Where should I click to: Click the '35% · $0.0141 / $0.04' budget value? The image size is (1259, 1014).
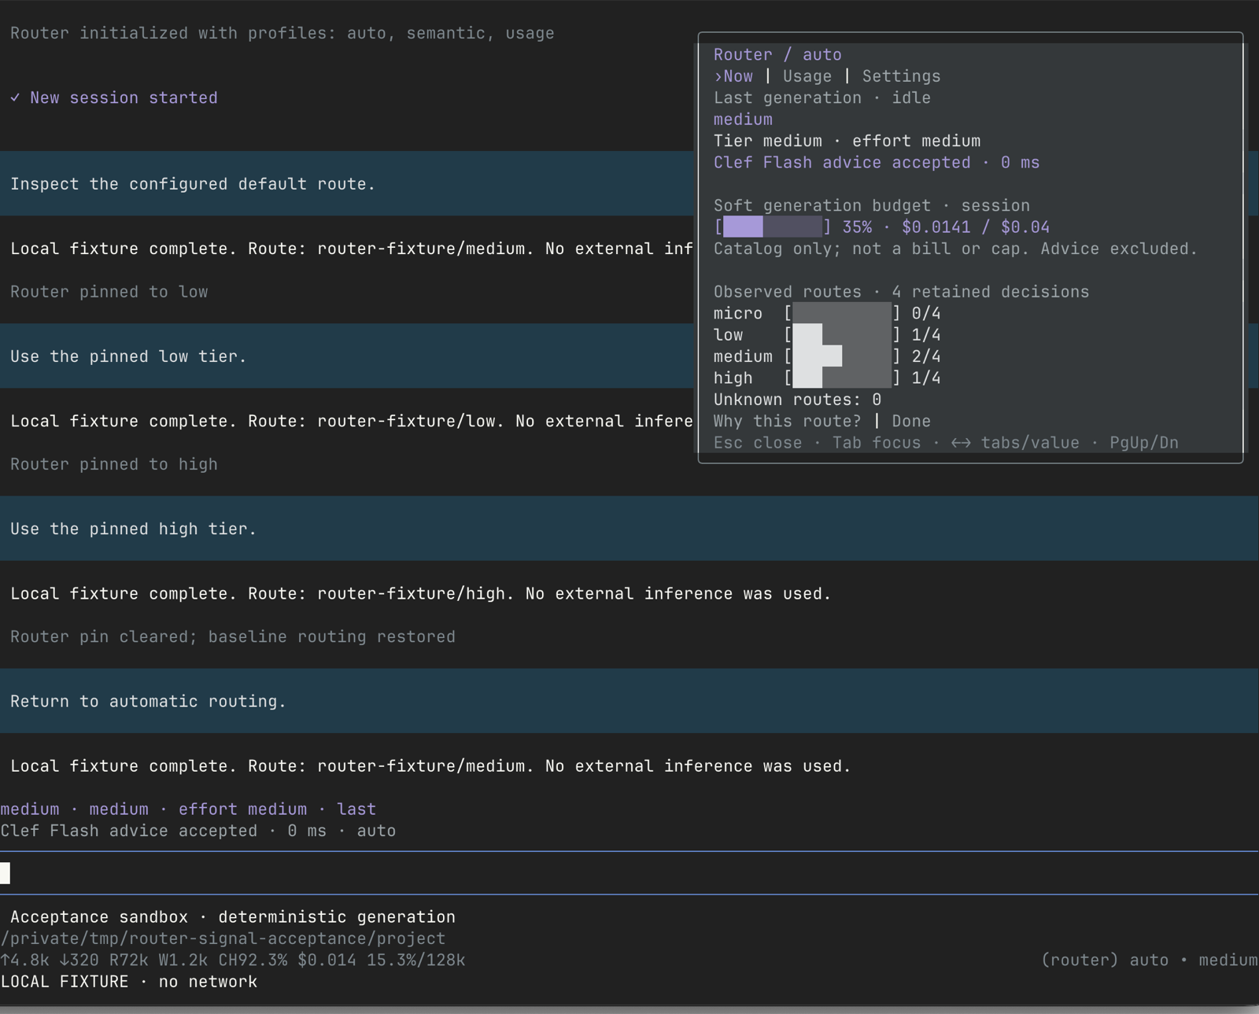(946, 227)
